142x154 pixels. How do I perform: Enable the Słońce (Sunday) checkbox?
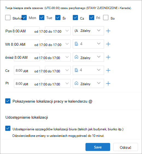tap(8, 18)
